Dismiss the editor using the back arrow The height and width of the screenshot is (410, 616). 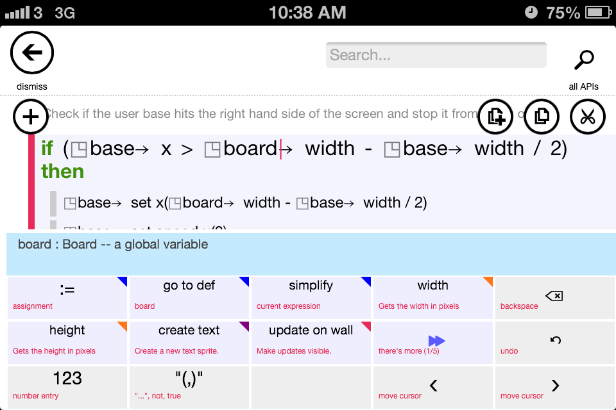pos(31,53)
